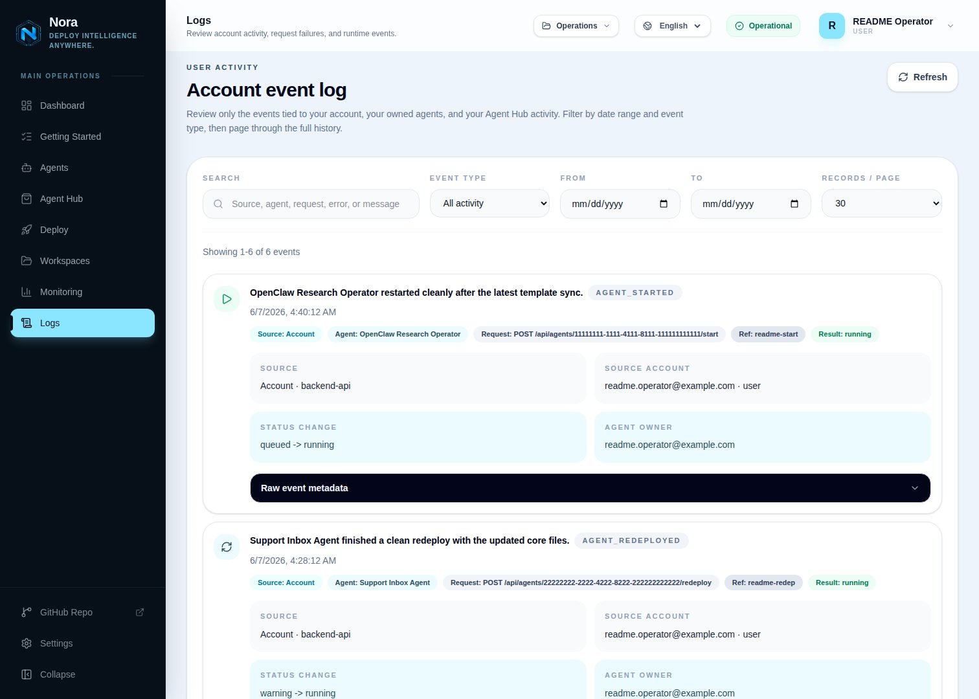Select the Logs sidebar item
Screen dimensions: 979x699
pyautogui.click(x=83, y=323)
